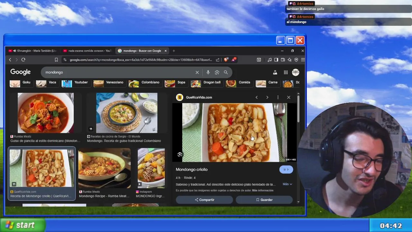Viewport: 412px width, 232px height.
Task: Open Guiso de pancita dominicano thumbnail
Action: [45, 113]
